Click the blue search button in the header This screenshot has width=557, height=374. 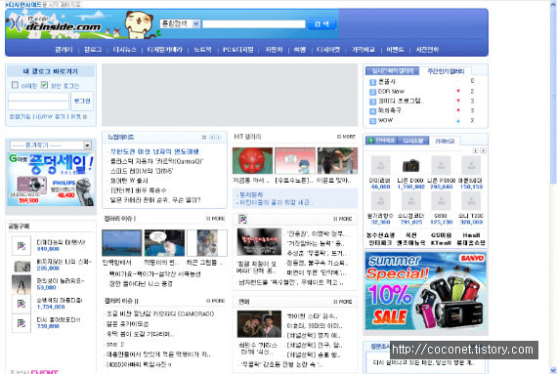coord(321,24)
